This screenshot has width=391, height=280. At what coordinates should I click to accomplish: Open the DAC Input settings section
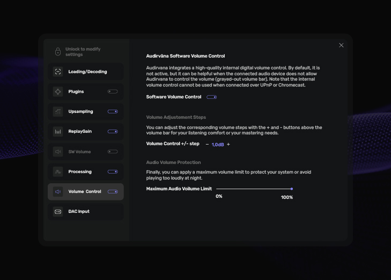coord(86,212)
